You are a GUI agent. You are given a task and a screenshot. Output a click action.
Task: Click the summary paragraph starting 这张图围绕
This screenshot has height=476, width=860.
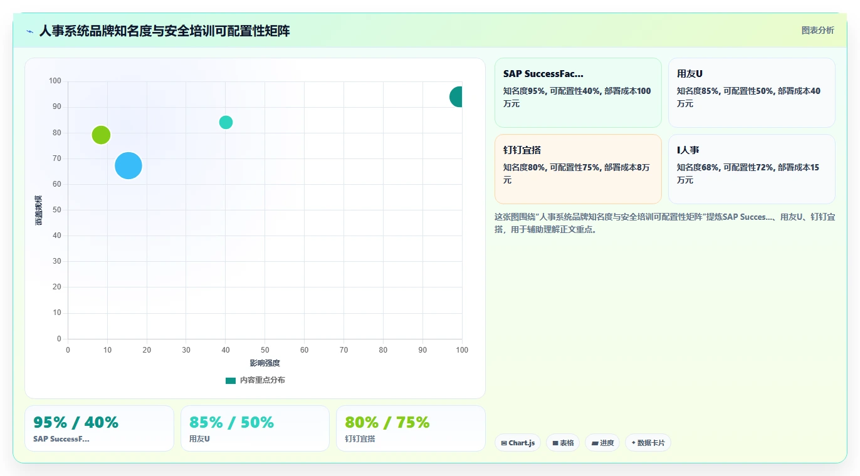coord(664,223)
